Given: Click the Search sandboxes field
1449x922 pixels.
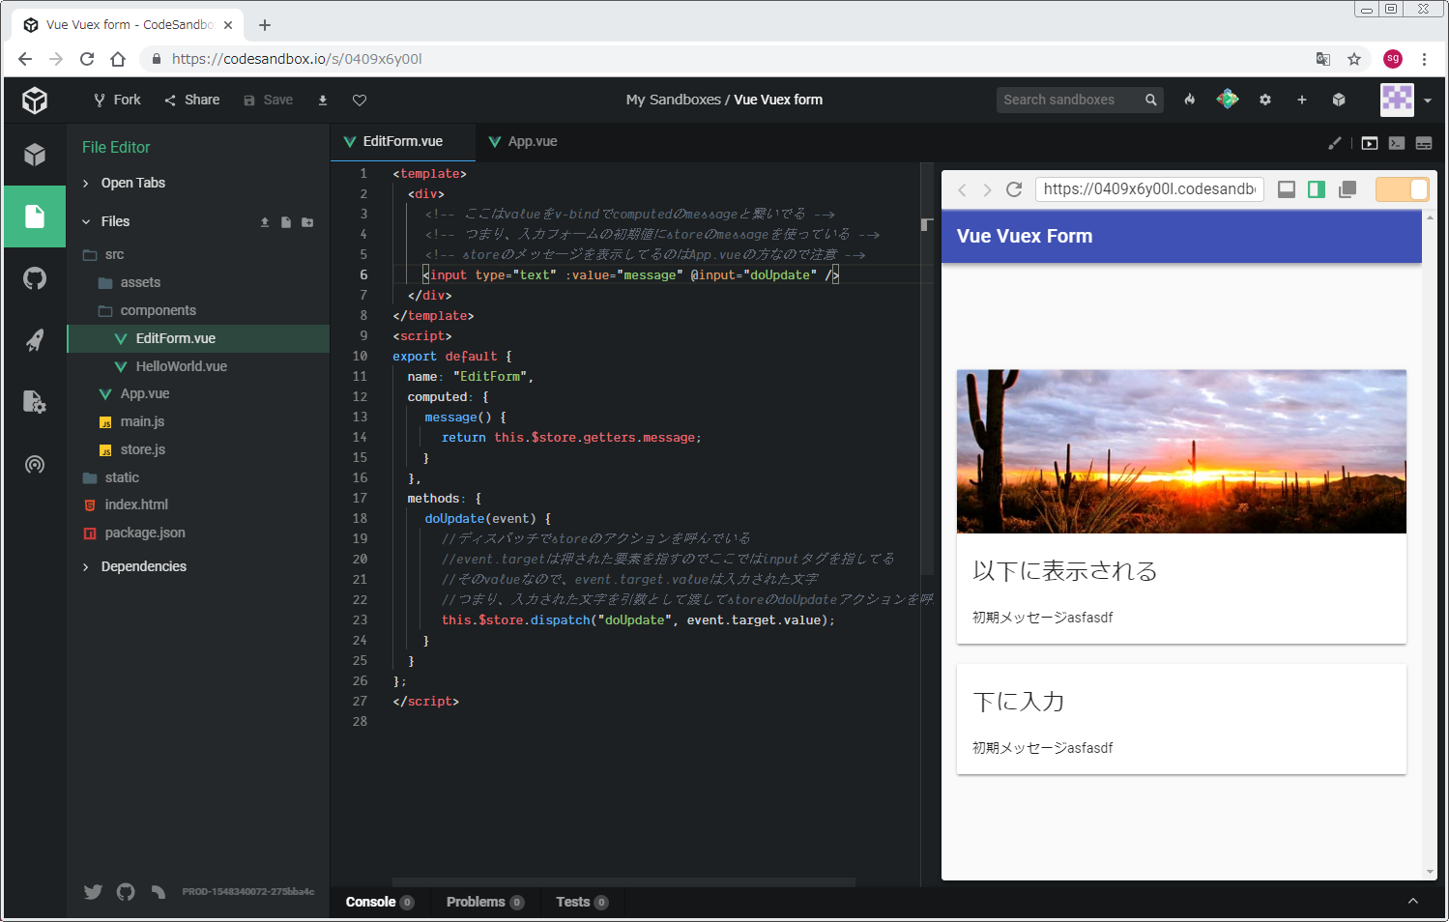Looking at the screenshot, I should tap(1069, 100).
